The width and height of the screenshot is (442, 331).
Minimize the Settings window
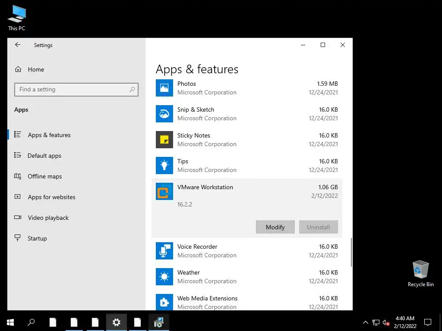tap(303, 45)
